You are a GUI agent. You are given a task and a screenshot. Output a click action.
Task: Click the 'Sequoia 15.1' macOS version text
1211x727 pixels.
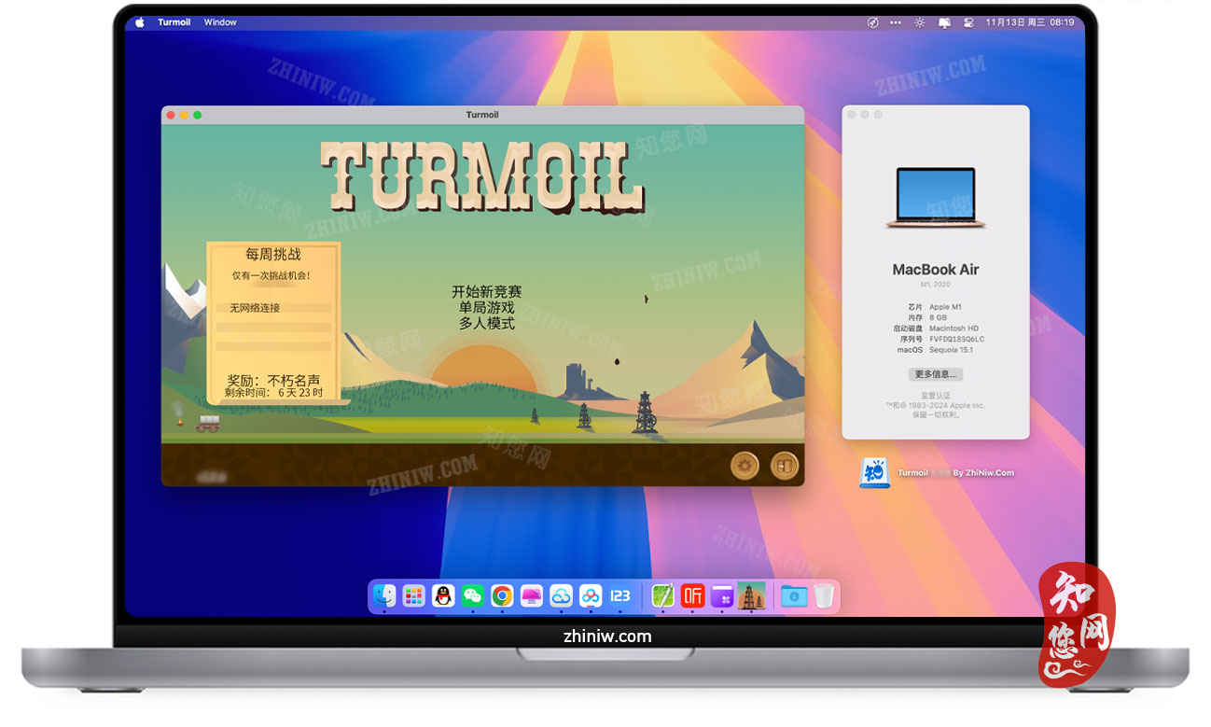[951, 350]
